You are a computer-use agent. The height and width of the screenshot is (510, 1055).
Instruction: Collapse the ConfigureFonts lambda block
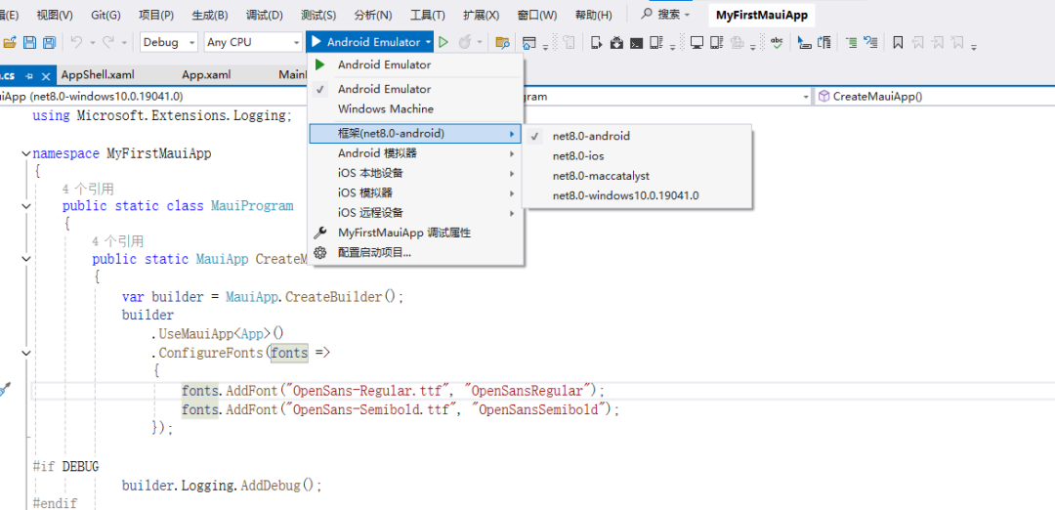pyautogui.click(x=25, y=352)
